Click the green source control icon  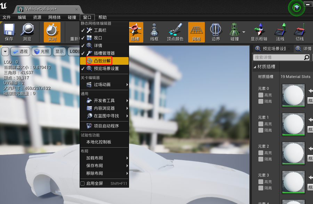pyautogui.click(x=296, y=8)
